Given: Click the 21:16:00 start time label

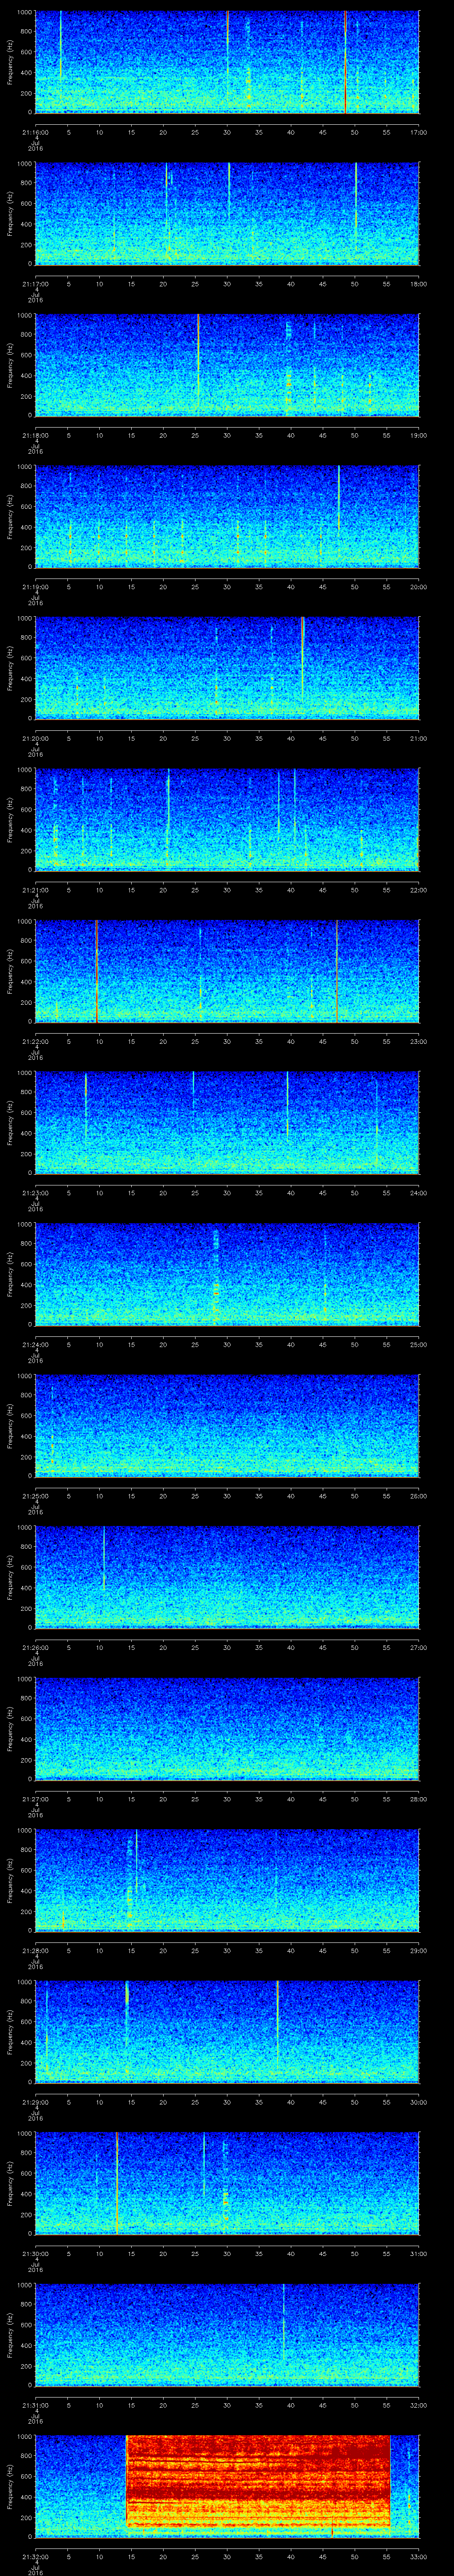Looking at the screenshot, I should (35, 132).
